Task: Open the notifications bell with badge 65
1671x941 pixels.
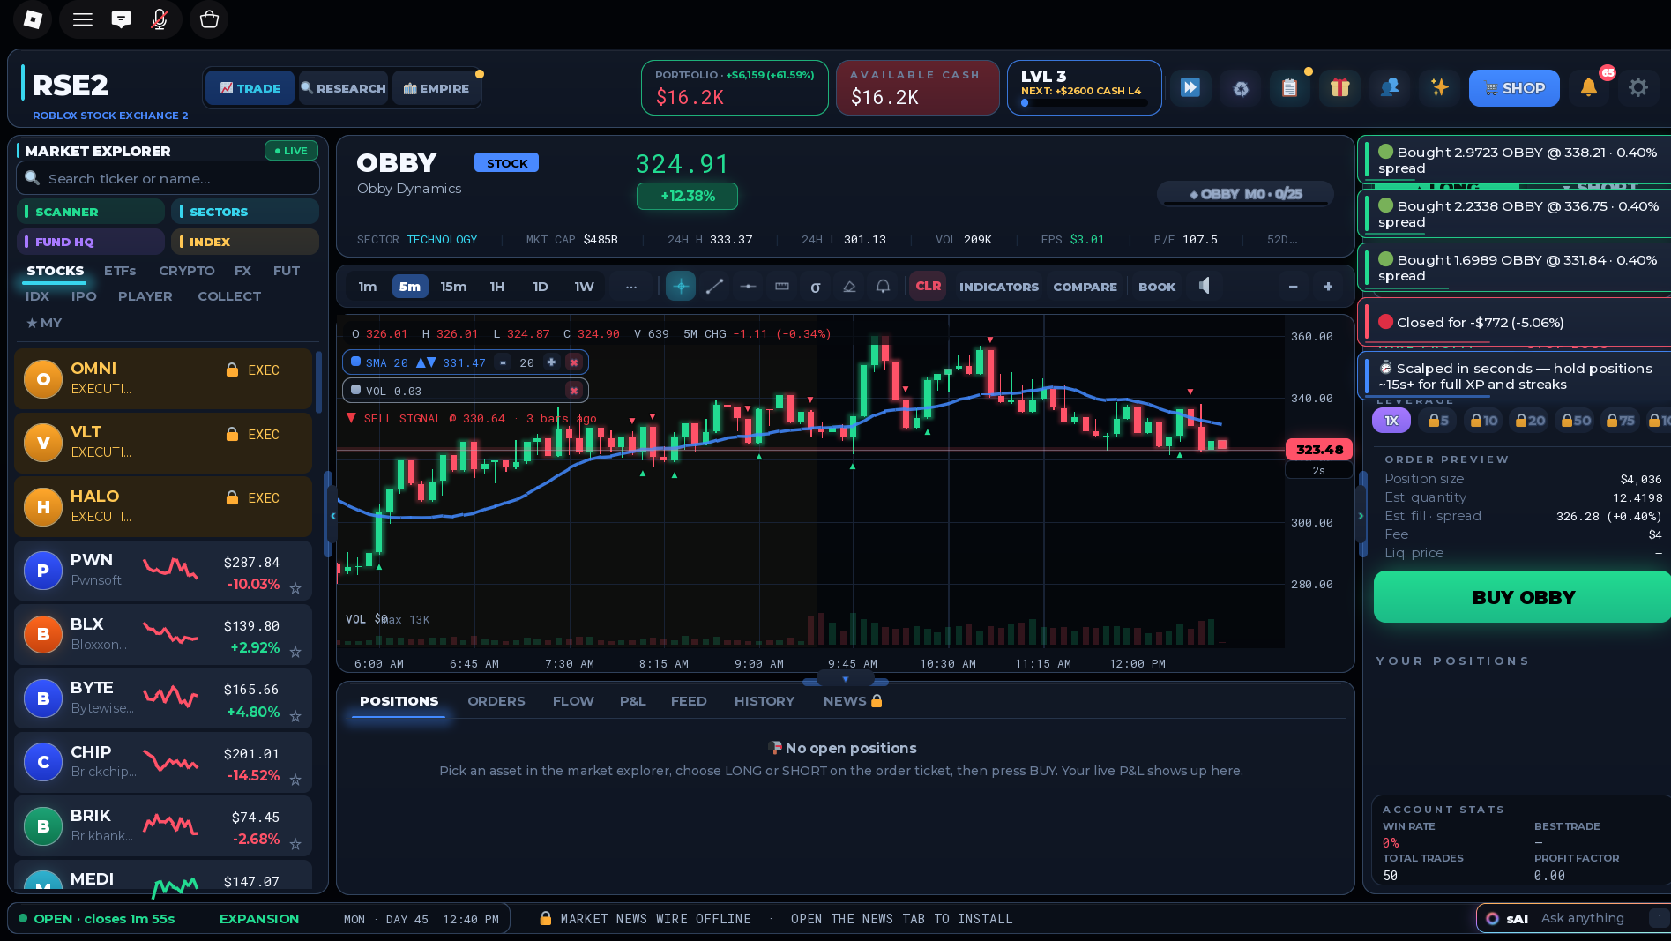Action: tap(1589, 87)
